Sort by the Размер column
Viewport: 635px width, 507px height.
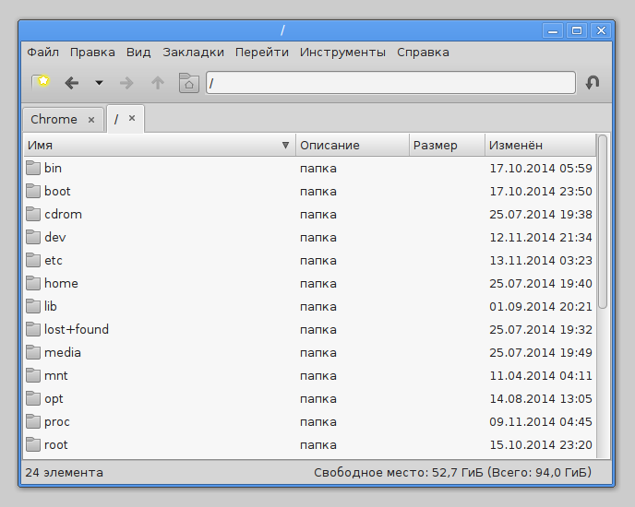[x=447, y=146]
